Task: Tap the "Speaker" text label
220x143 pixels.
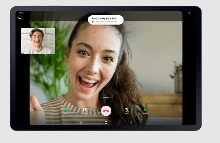Action: [145, 113]
